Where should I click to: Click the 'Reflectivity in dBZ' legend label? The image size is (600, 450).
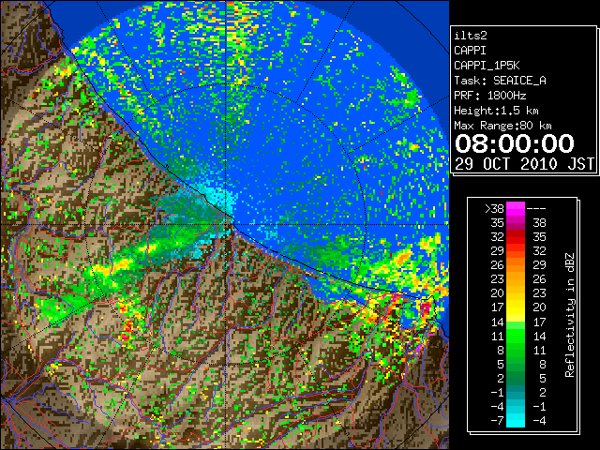pos(570,315)
